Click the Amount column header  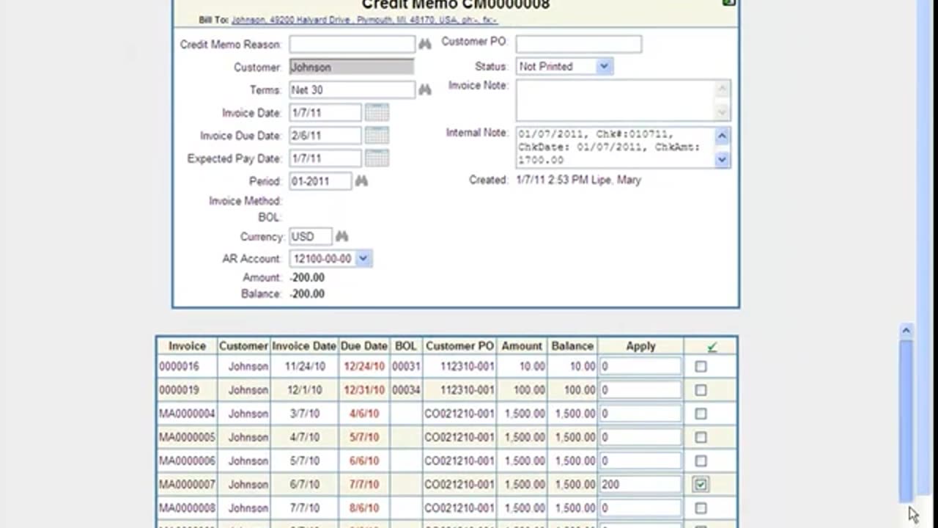[522, 346]
